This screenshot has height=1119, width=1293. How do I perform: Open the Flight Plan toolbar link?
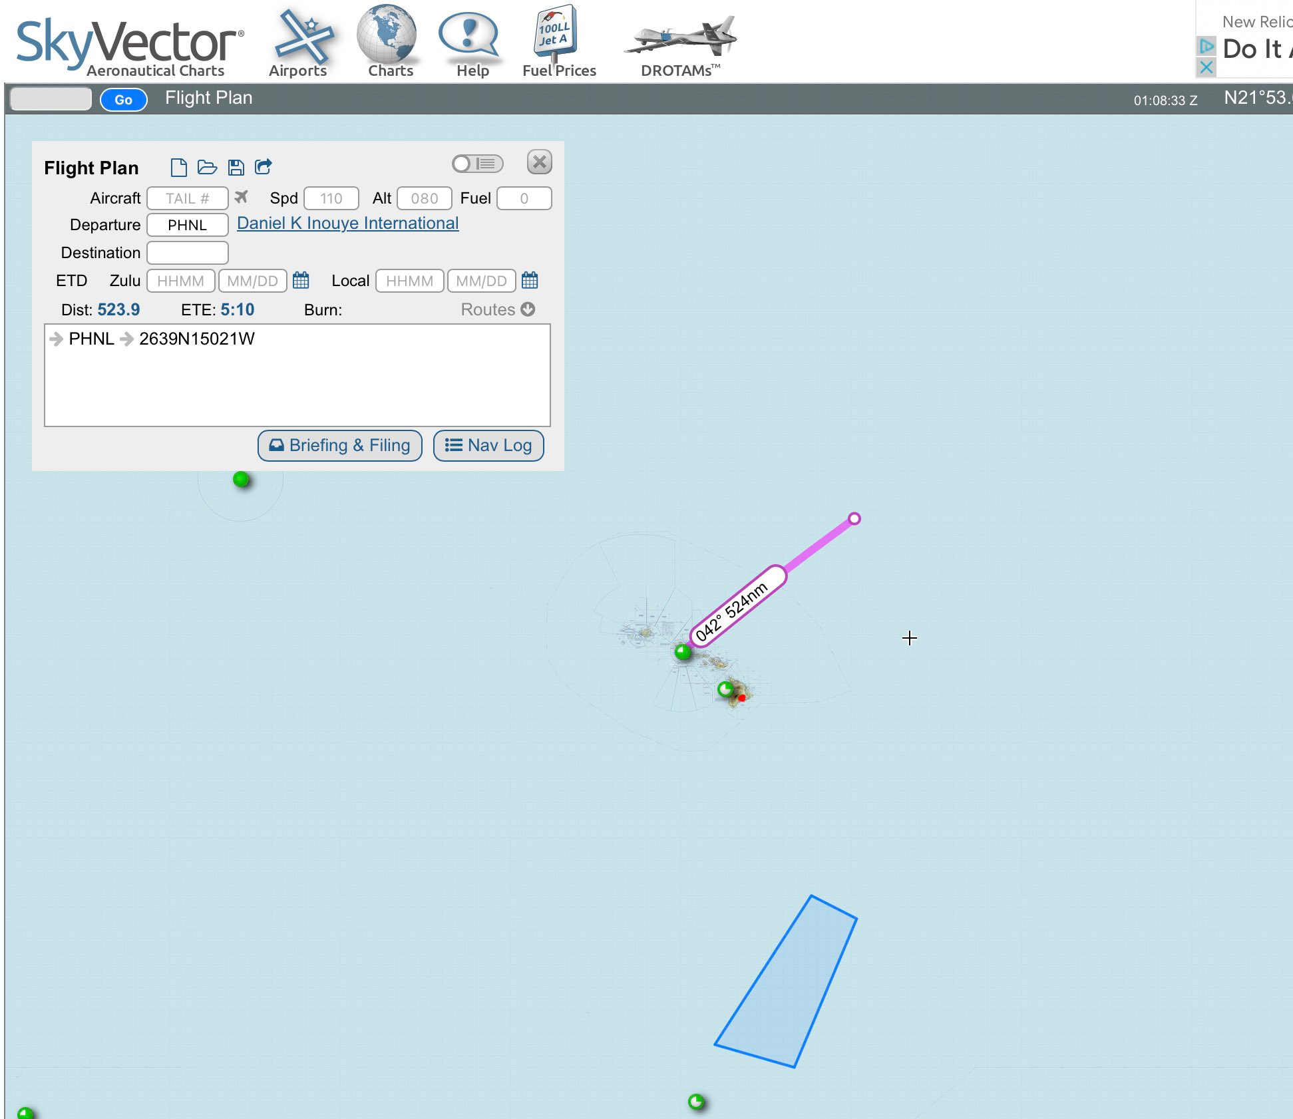coord(209,98)
